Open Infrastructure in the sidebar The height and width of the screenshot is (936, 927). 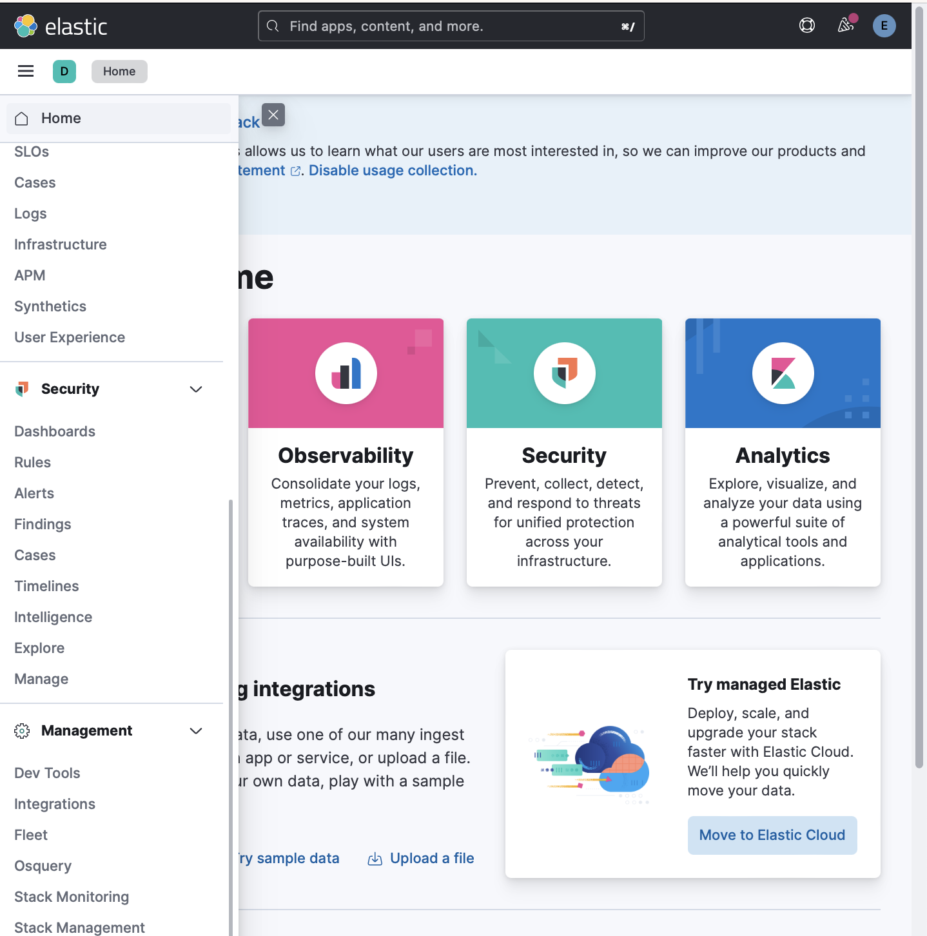[61, 245]
